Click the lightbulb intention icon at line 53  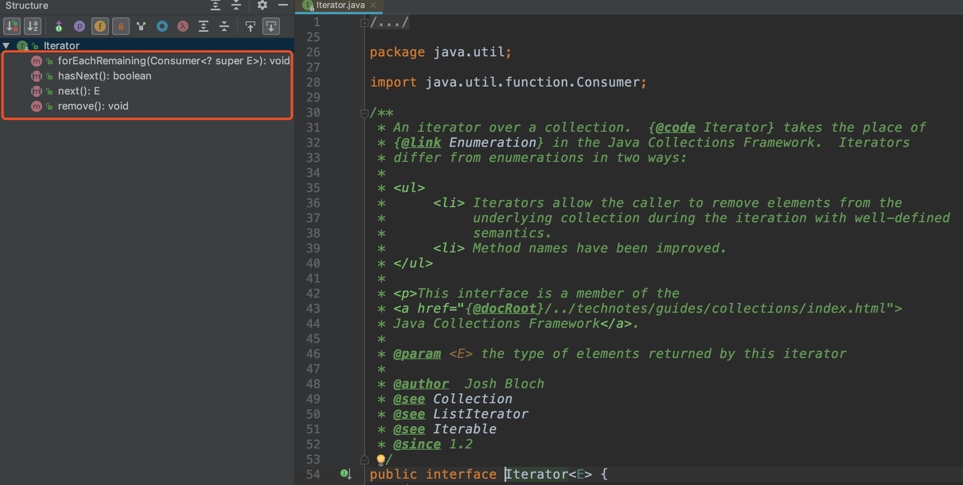point(381,459)
